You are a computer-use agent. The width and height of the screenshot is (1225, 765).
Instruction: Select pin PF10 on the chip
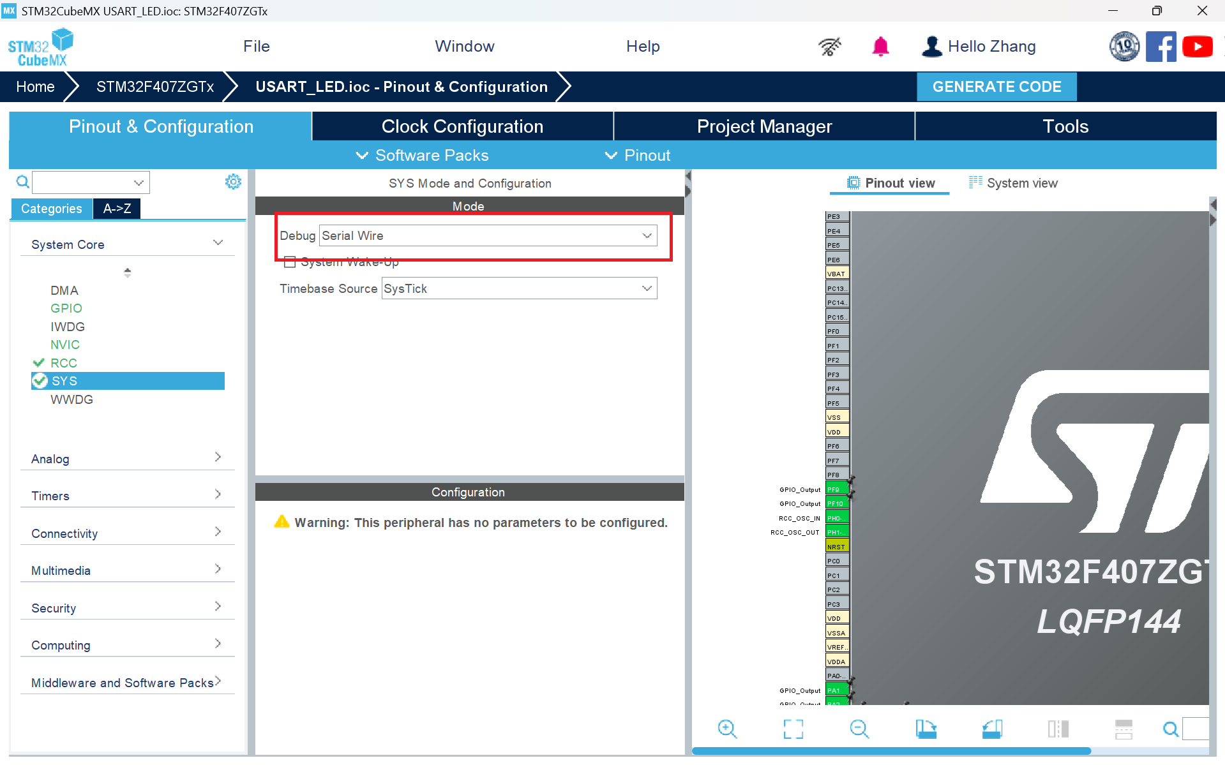click(837, 503)
